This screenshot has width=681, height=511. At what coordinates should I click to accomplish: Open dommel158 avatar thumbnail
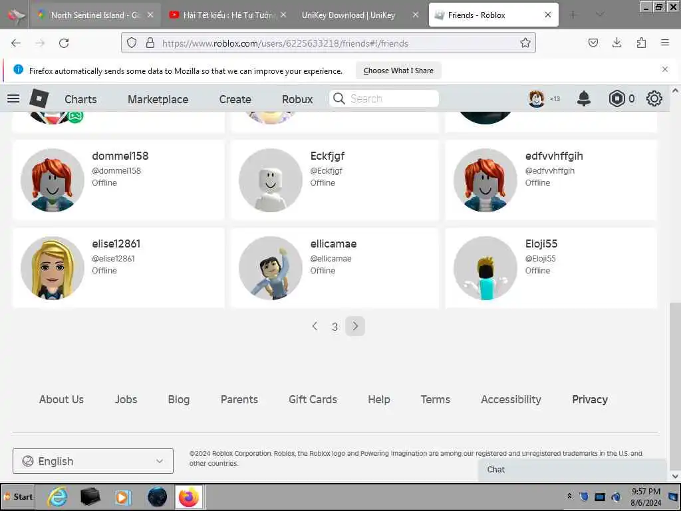tap(53, 180)
